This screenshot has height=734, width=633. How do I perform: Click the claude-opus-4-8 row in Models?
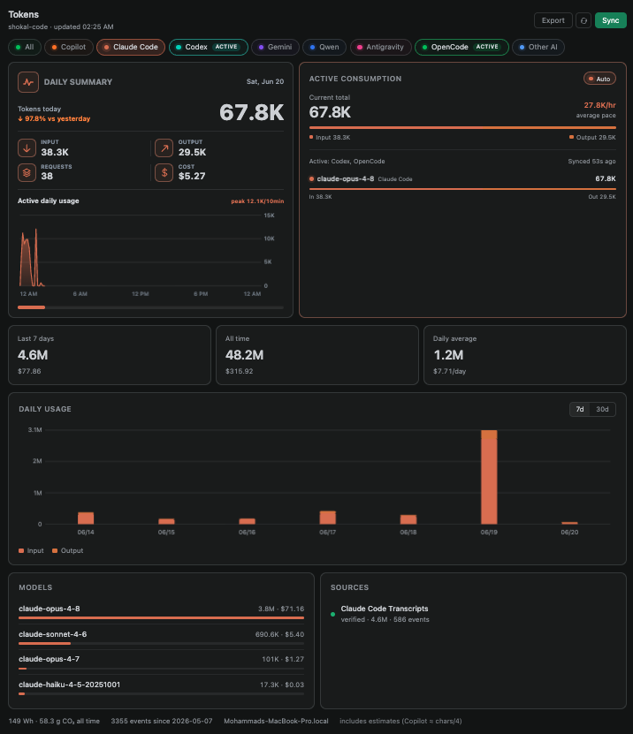161,612
